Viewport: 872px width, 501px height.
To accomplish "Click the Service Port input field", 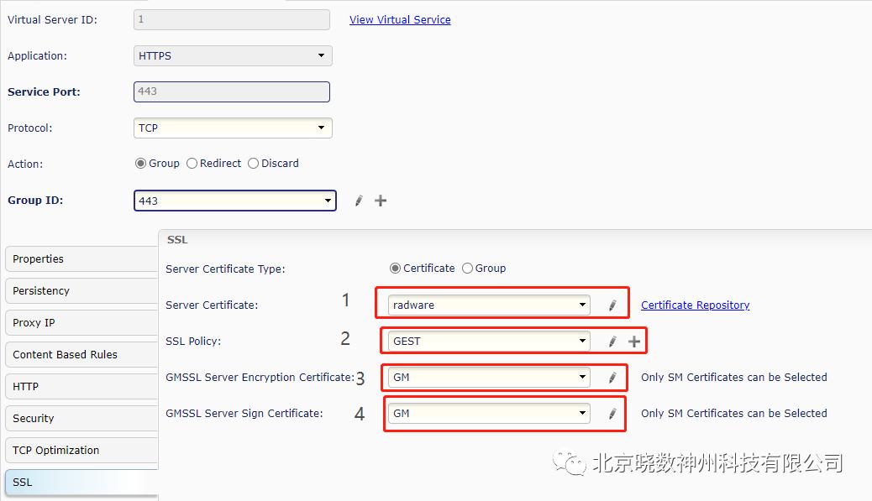I will (230, 91).
